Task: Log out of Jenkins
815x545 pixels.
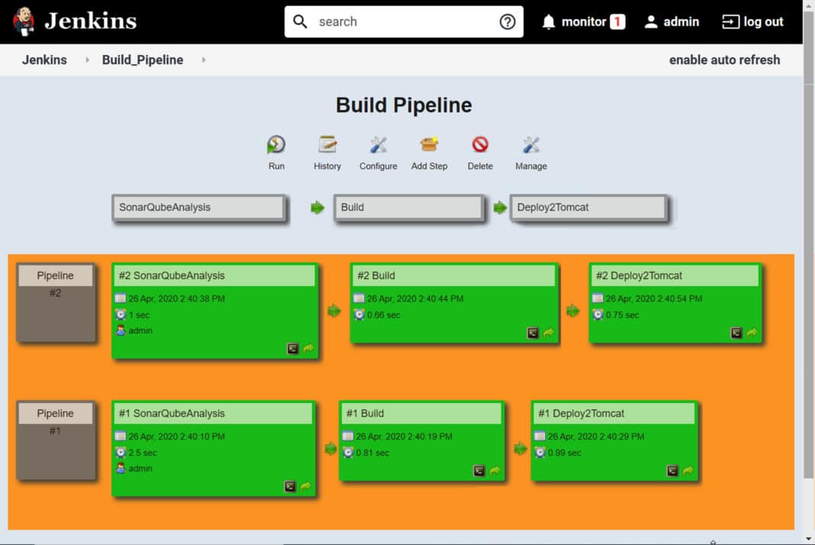Action: point(752,21)
